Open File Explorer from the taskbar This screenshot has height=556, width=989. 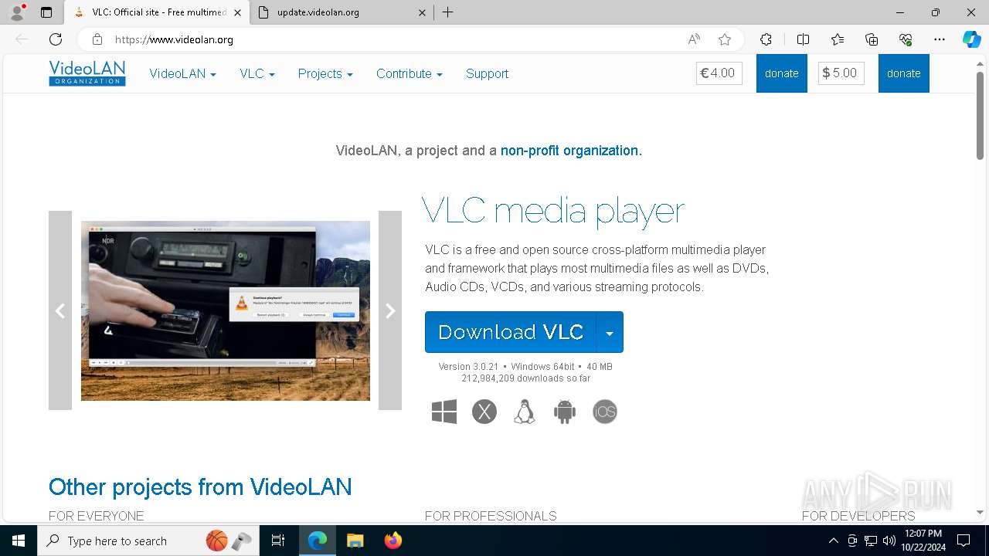click(x=355, y=541)
